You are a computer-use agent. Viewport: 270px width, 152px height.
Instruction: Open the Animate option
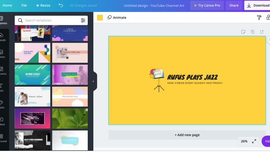tap(117, 17)
